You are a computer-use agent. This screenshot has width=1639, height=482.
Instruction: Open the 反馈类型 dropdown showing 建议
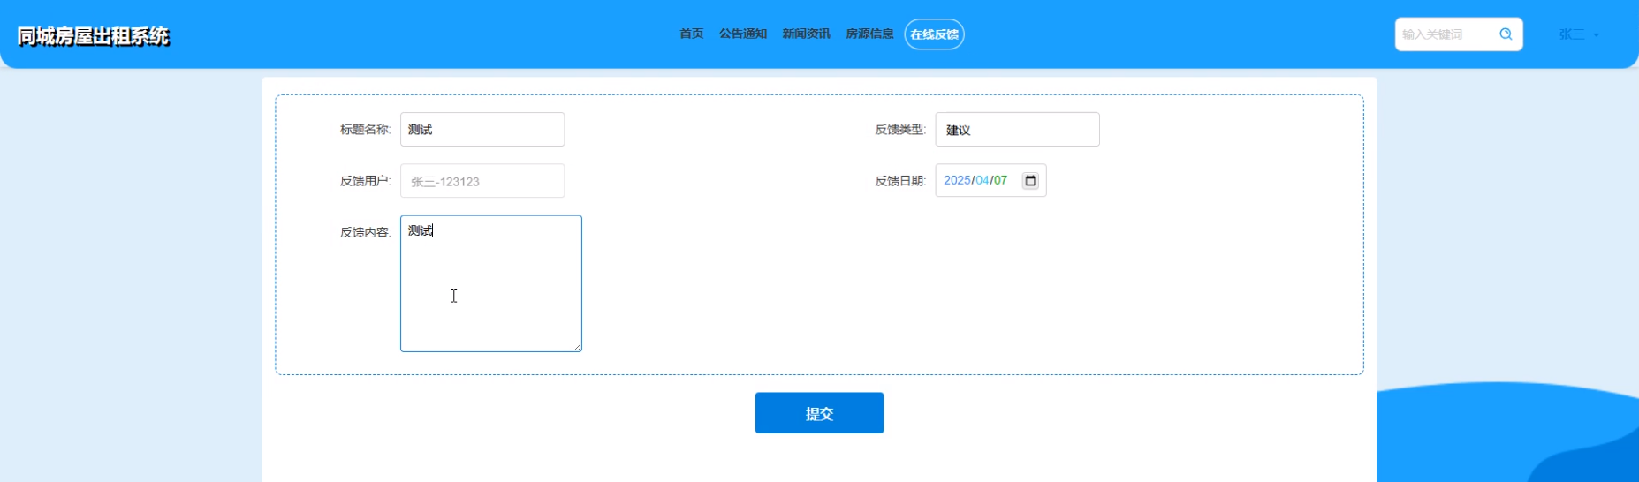(x=1017, y=130)
